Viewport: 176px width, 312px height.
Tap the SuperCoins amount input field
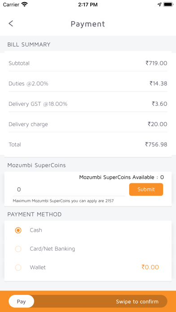69,190
